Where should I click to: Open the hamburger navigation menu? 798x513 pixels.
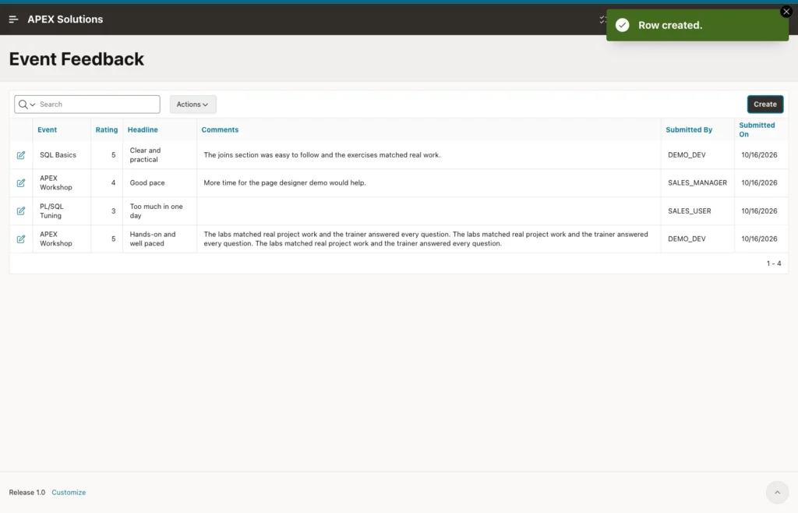14,19
